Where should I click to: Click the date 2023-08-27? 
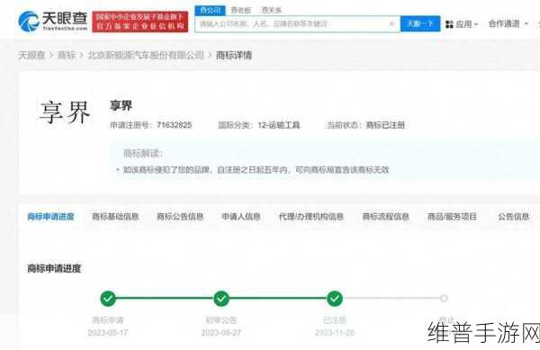pos(221,333)
